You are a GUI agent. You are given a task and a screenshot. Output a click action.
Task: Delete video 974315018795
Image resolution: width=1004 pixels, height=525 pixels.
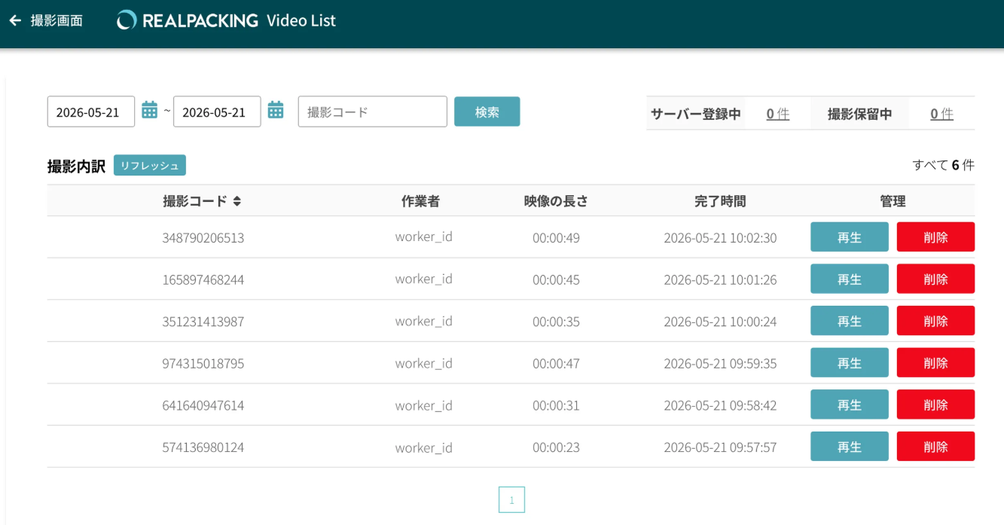point(935,362)
